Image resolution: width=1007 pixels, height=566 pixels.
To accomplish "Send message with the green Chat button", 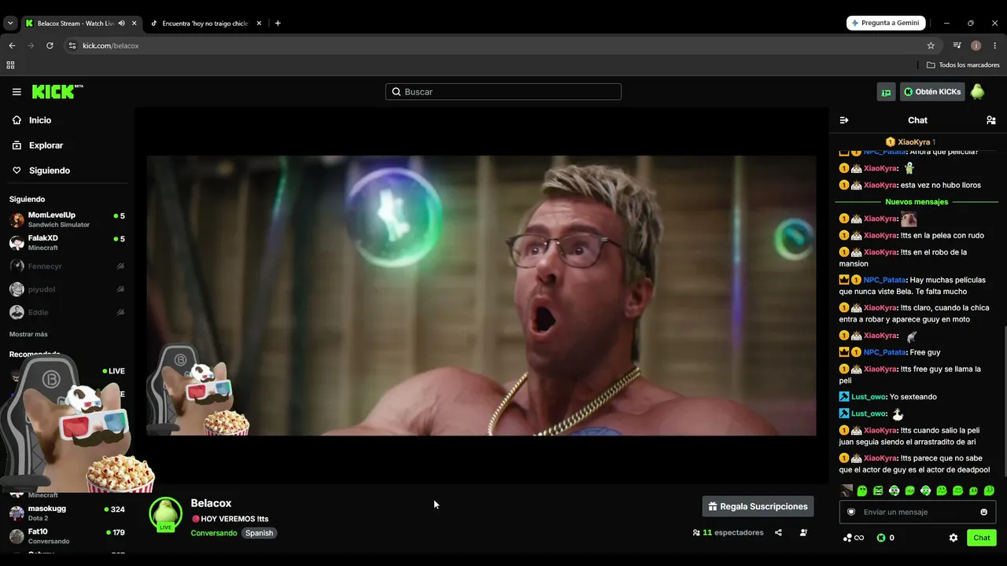I will pos(982,538).
